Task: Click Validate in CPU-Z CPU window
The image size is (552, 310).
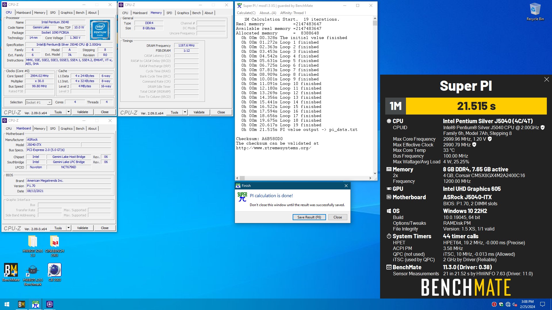Action: pos(83,112)
